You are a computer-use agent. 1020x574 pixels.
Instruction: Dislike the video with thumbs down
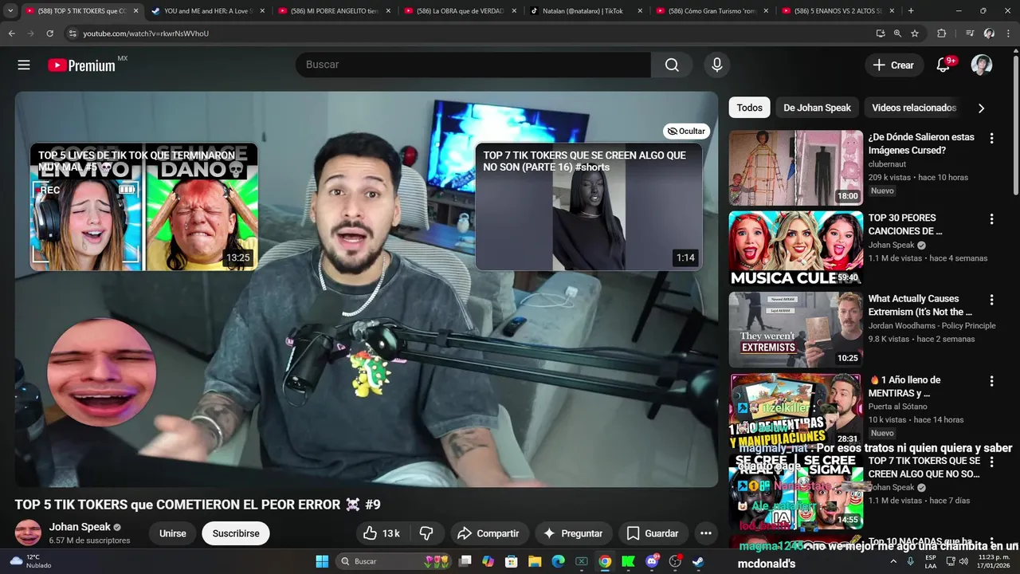pyautogui.click(x=426, y=533)
